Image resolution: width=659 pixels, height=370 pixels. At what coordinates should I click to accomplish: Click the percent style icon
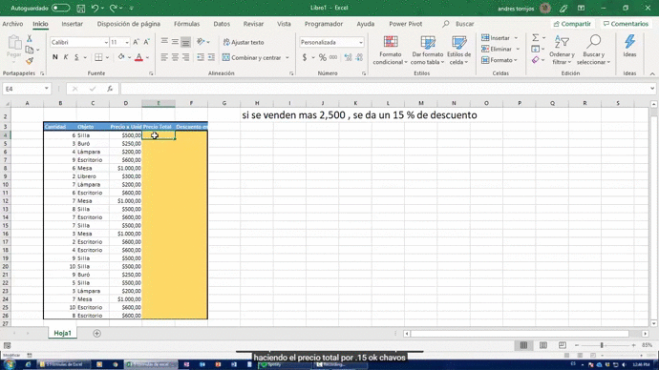pos(323,57)
